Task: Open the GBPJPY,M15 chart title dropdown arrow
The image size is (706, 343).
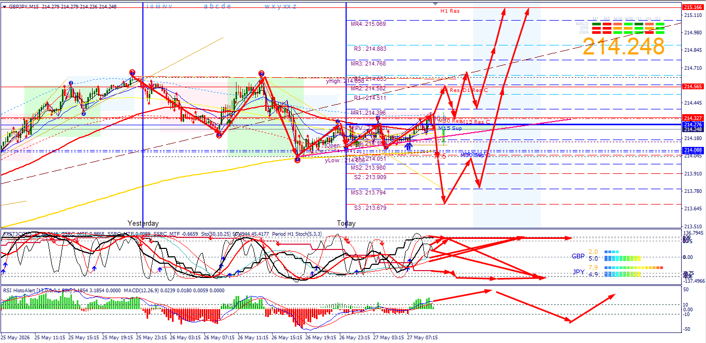Action: 5,7
